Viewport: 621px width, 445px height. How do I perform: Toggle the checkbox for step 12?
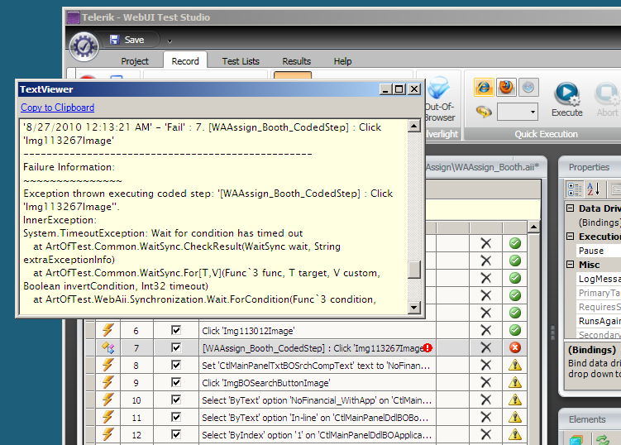pos(176,435)
